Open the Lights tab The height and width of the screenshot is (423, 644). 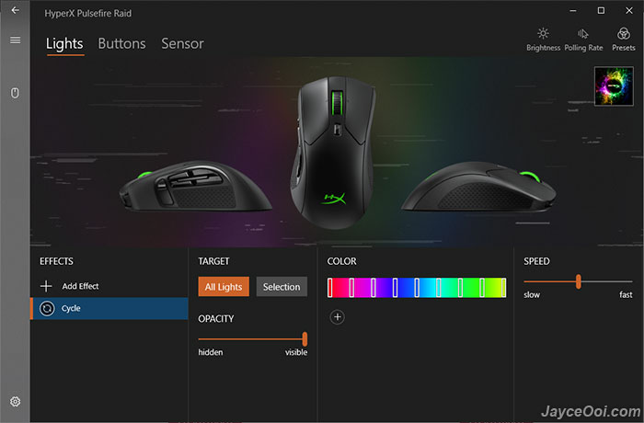pyautogui.click(x=64, y=43)
